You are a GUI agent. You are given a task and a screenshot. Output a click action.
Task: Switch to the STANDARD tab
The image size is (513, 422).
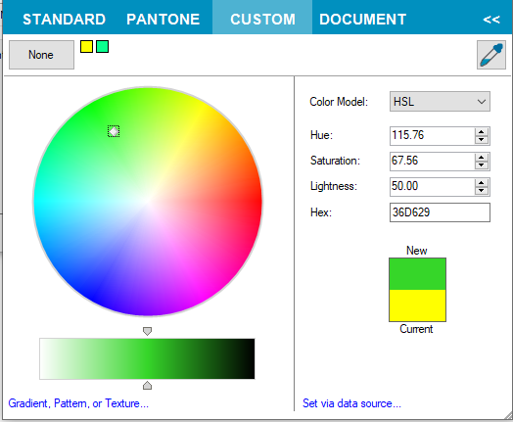(x=65, y=20)
